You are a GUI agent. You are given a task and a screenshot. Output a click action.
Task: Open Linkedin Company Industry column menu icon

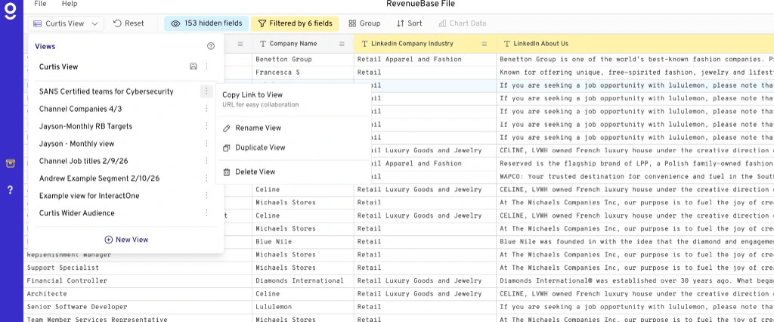coord(485,44)
